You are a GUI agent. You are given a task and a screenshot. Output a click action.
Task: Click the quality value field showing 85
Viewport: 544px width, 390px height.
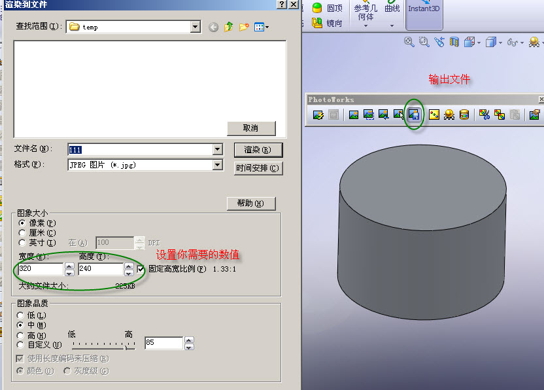click(x=163, y=343)
